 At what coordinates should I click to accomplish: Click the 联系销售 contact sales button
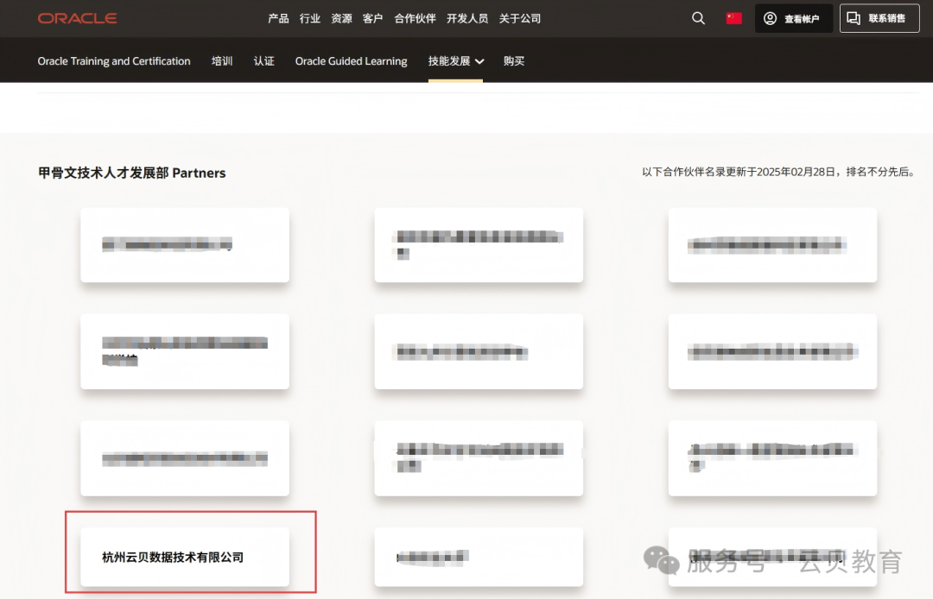[879, 18]
